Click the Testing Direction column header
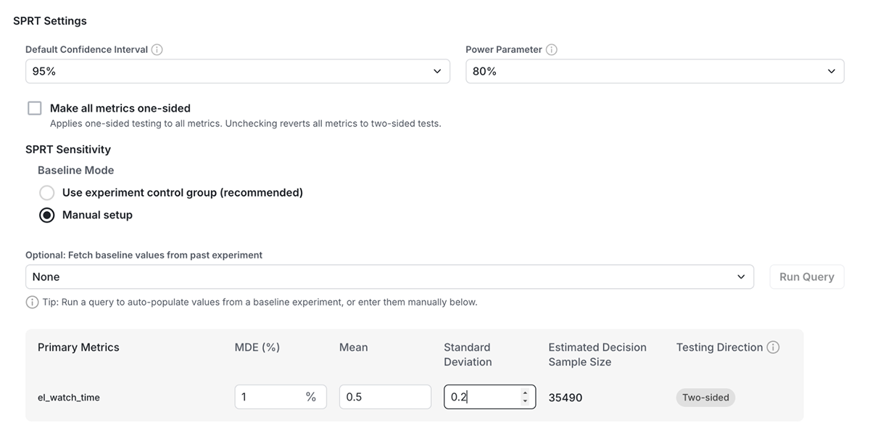Screen dimensions: 870x431 click(720, 348)
